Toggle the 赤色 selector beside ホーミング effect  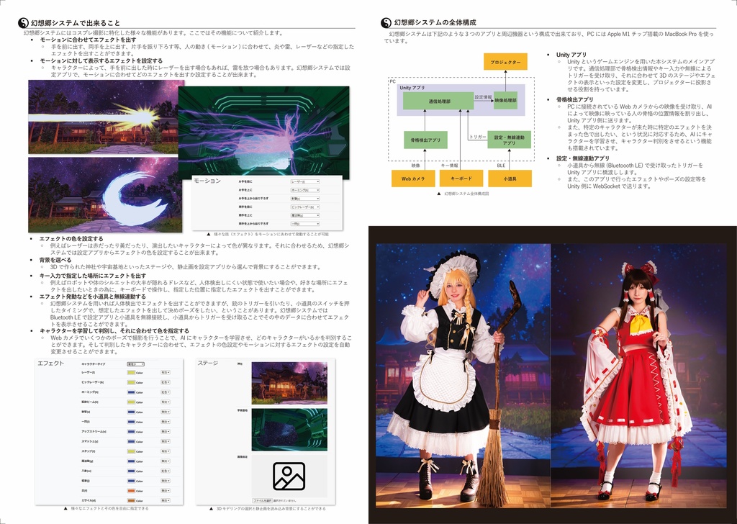coord(166,392)
